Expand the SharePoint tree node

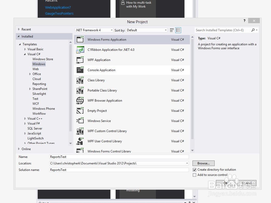pos(30,89)
